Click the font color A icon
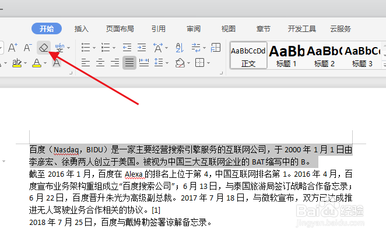386x236 pixels. coord(37,63)
